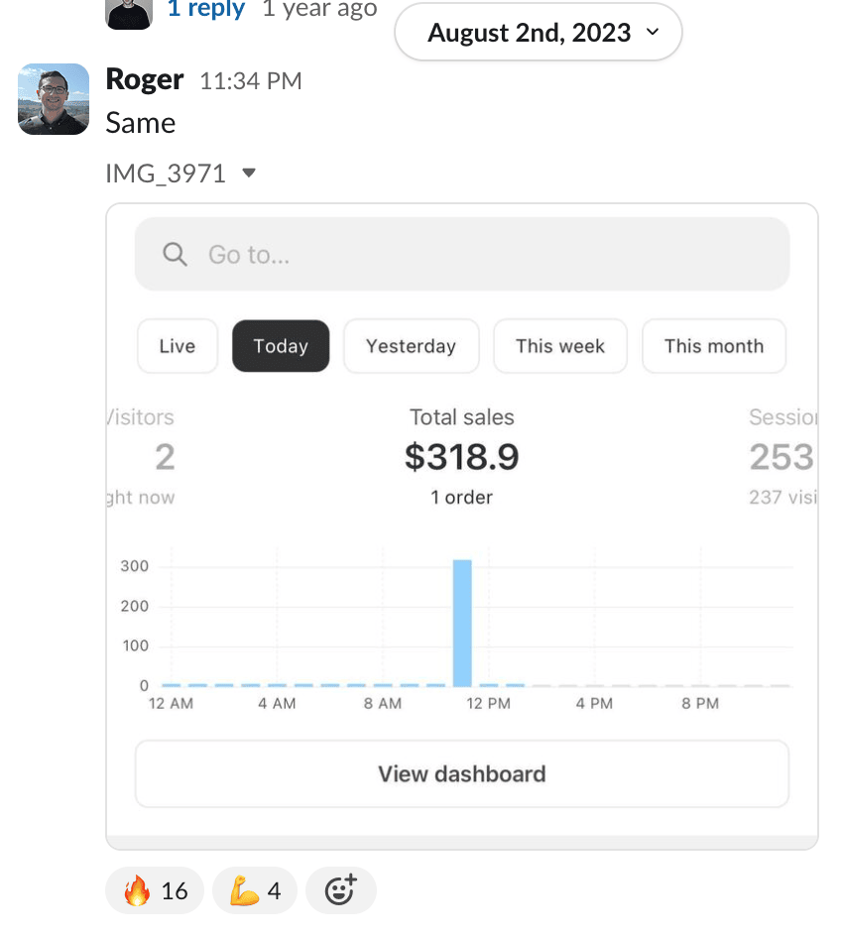Toggle the flexed bicep reaction

[x=255, y=890]
